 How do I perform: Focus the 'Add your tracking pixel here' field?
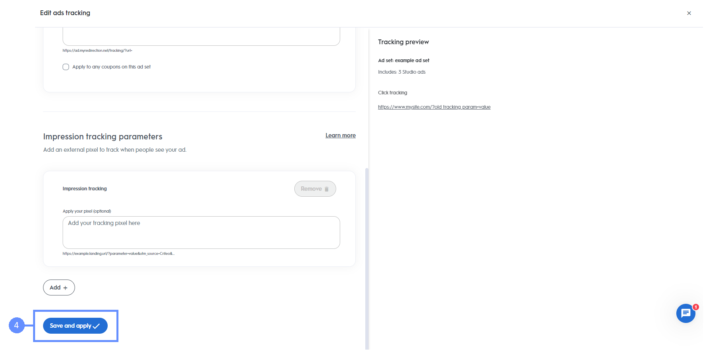point(201,233)
